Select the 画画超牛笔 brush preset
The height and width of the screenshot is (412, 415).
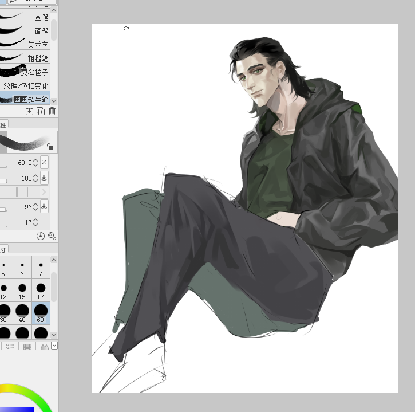pos(25,99)
